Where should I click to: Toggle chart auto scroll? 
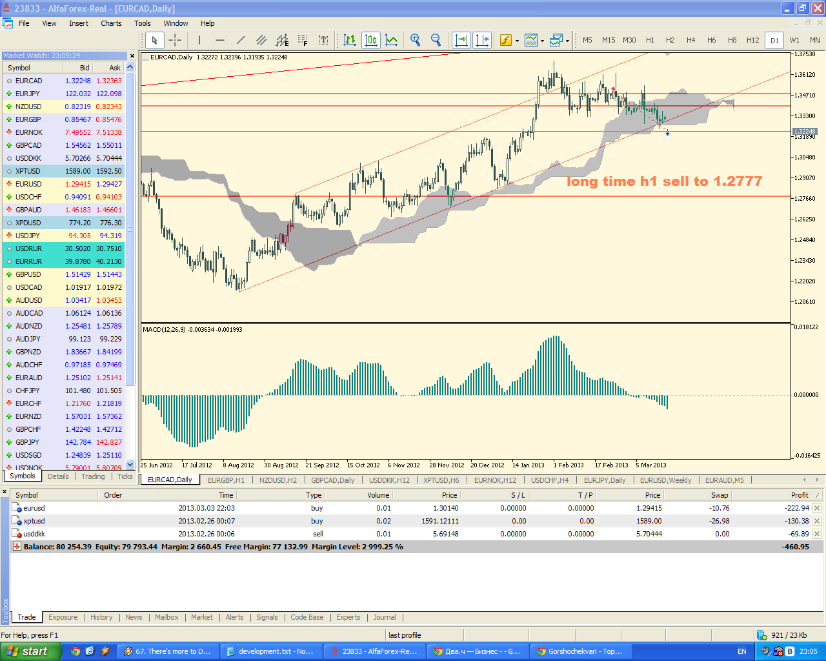[x=461, y=40]
